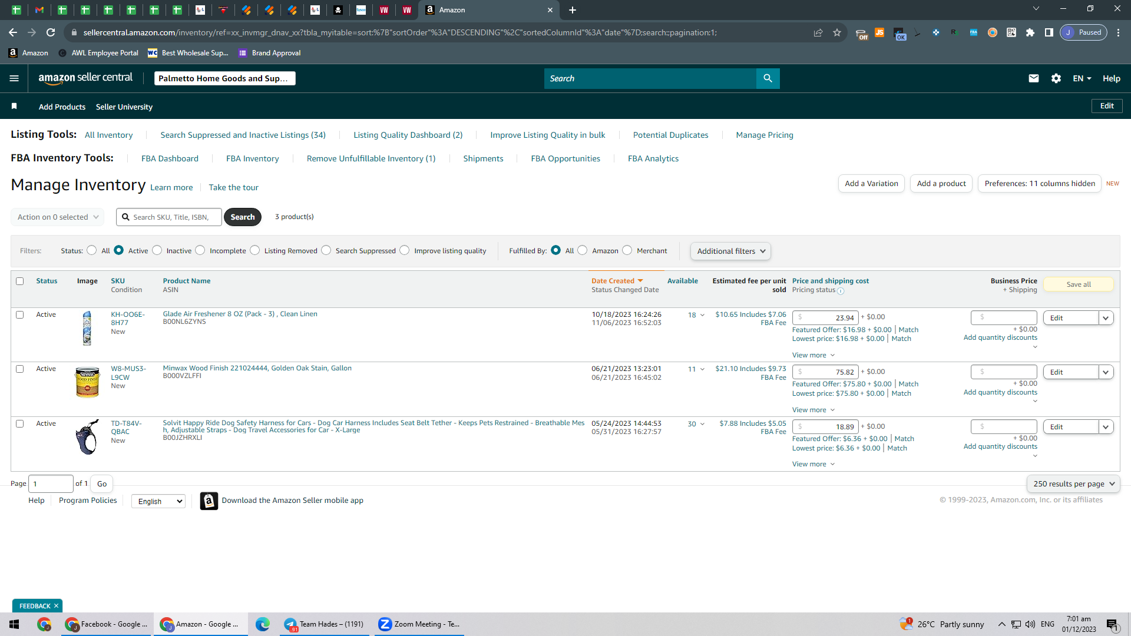Select the Incomplete status filter

pos(200,250)
